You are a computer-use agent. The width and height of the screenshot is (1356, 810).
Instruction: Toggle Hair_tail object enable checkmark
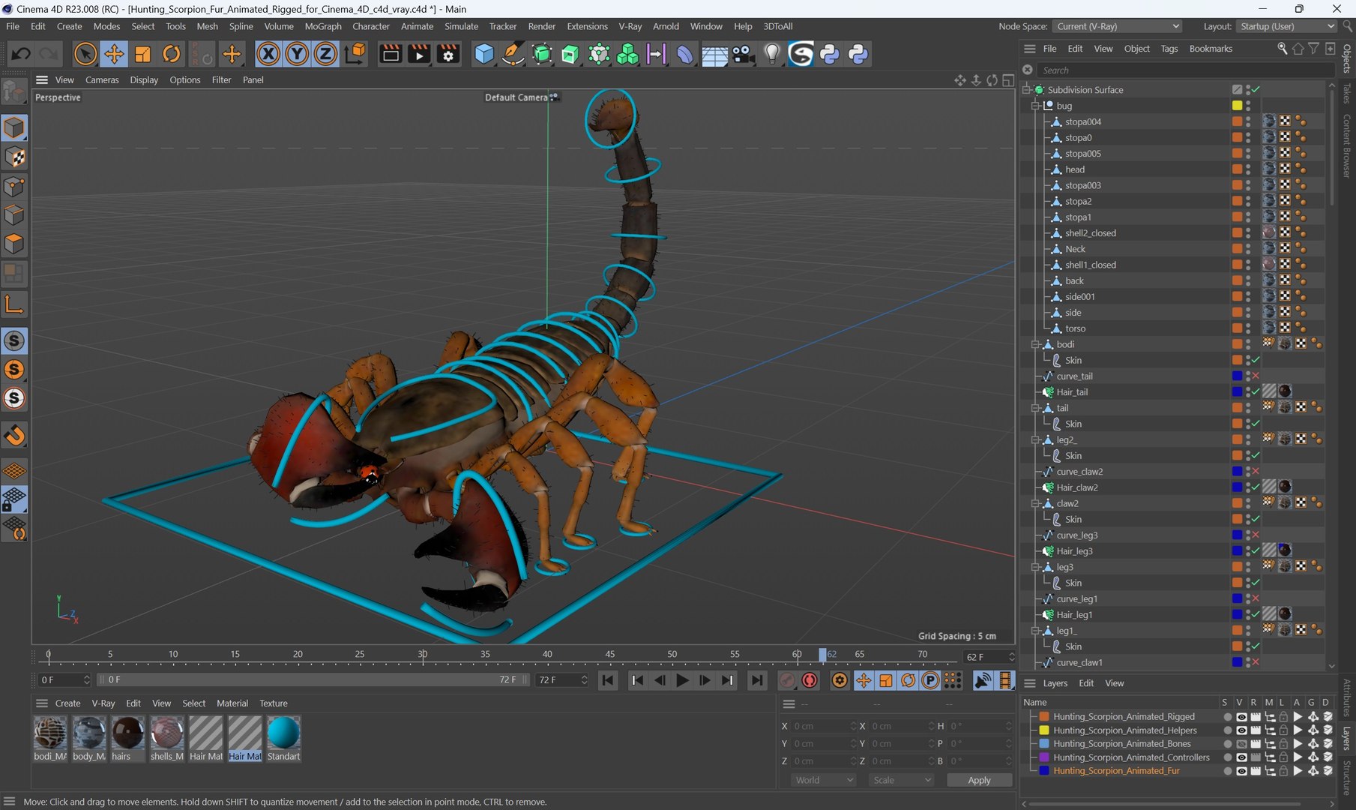tap(1256, 392)
